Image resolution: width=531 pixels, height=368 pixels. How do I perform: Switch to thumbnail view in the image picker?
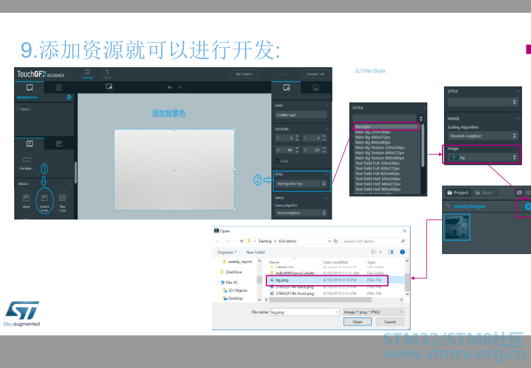[519, 193]
